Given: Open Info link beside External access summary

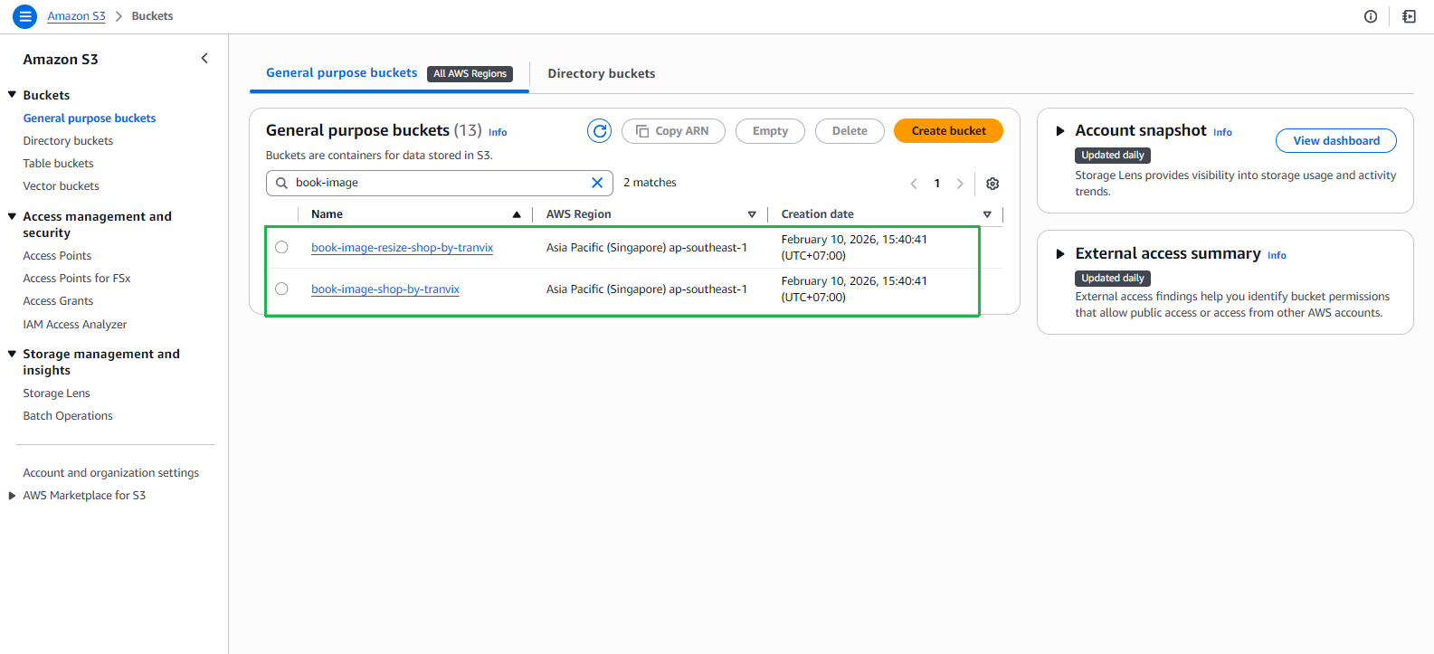Looking at the screenshot, I should pos(1277,255).
